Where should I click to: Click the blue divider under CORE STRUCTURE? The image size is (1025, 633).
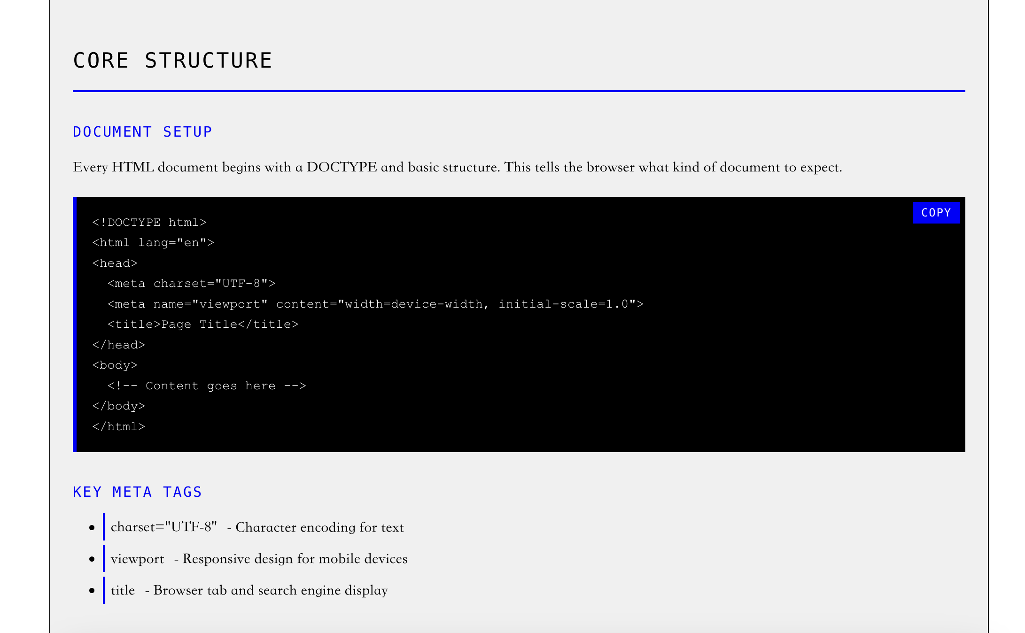pyautogui.click(x=517, y=89)
